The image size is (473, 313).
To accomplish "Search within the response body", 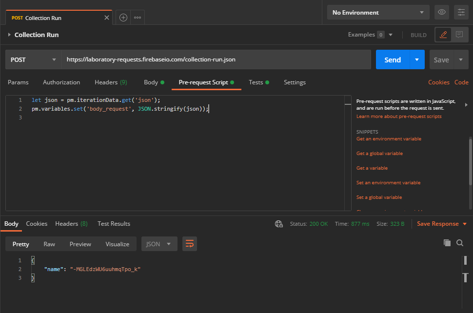I will 460,243.
